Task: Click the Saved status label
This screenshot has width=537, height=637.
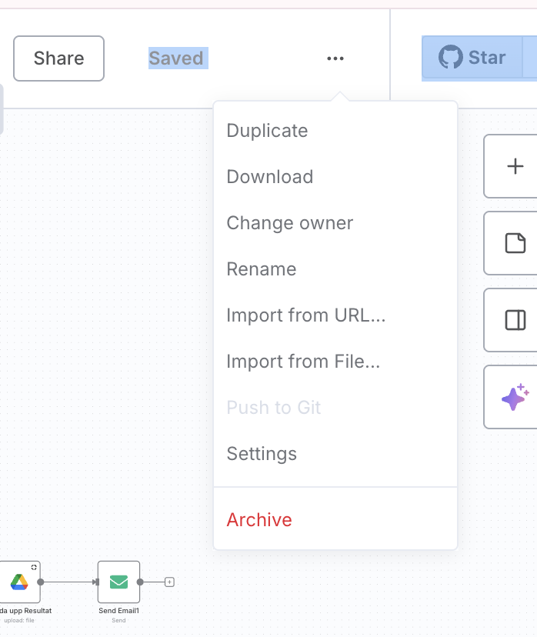Action: [x=176, y=58]
